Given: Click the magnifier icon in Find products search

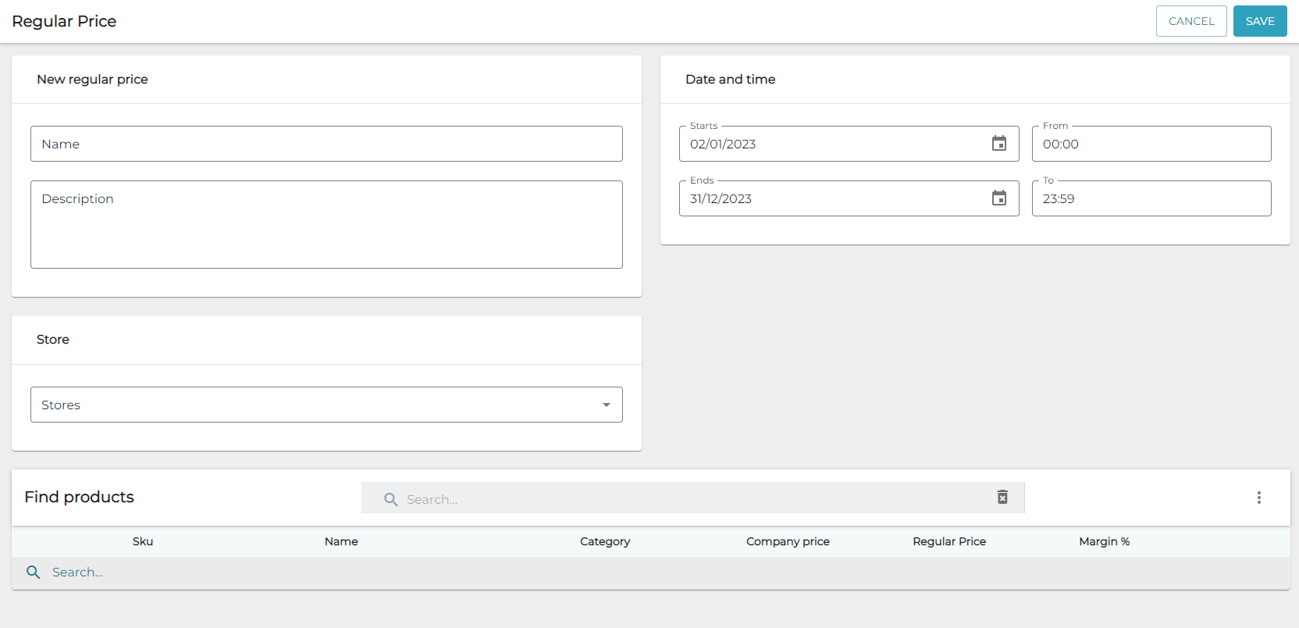Looking at the screenshot, I should [391, 499].
